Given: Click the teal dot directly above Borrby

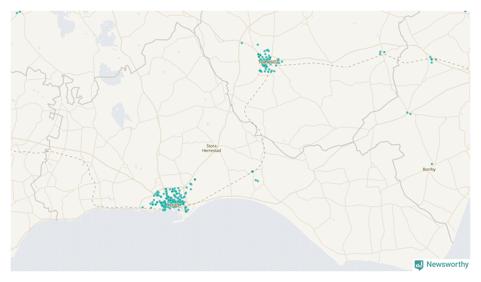Looking at the screenshot, I should click(x=432, y=164).
